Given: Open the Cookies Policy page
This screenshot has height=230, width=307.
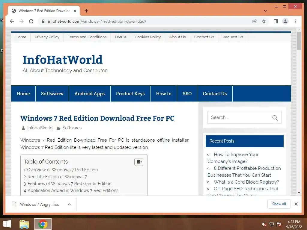Looking at the screenshot, I should tap(148, 37).
